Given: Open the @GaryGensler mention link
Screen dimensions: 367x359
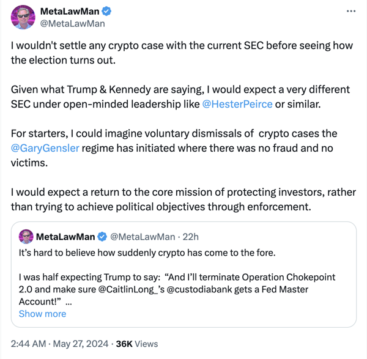Looking at the screenshot, I should tap(45, 147).
